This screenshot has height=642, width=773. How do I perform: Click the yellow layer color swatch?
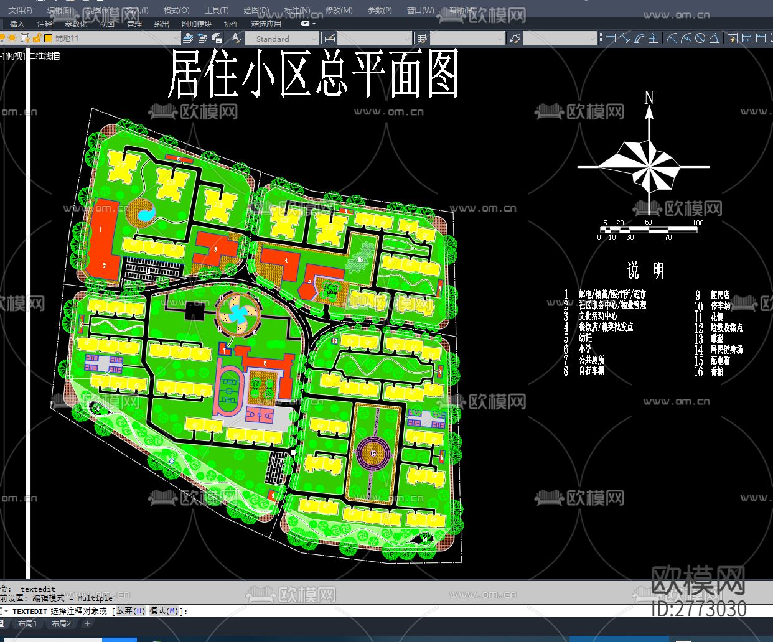[48, 38]
